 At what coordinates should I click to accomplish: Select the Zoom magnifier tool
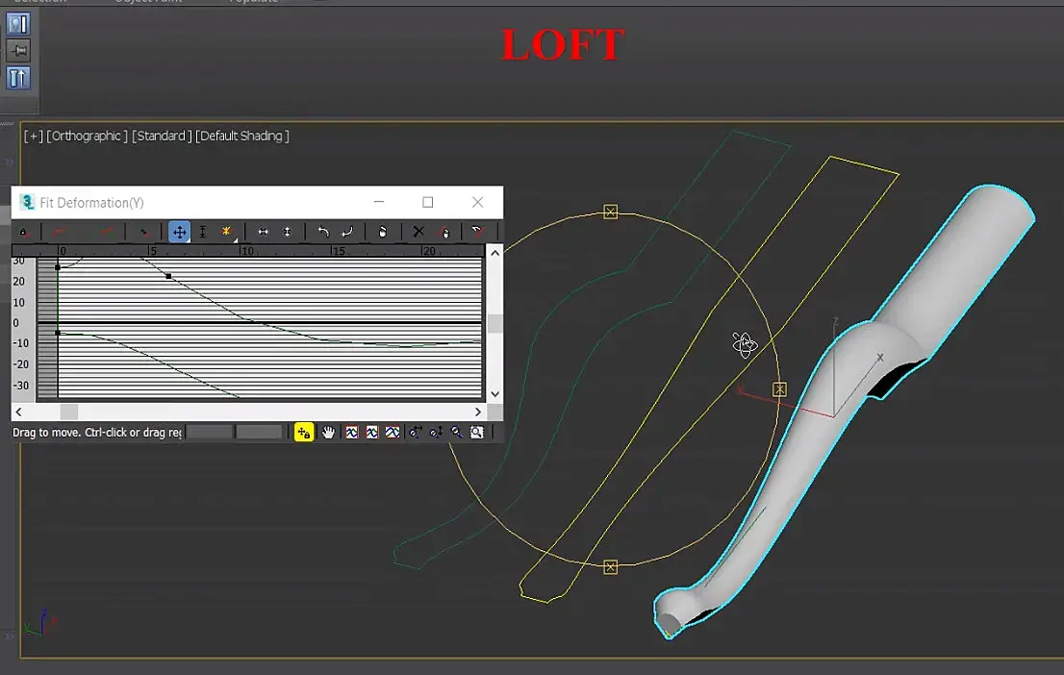pyautogui.click(x=457, y=432)
